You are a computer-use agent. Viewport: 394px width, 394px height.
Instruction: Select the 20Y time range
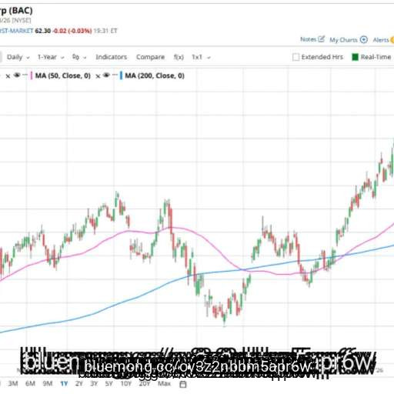[x=145, y=383]
